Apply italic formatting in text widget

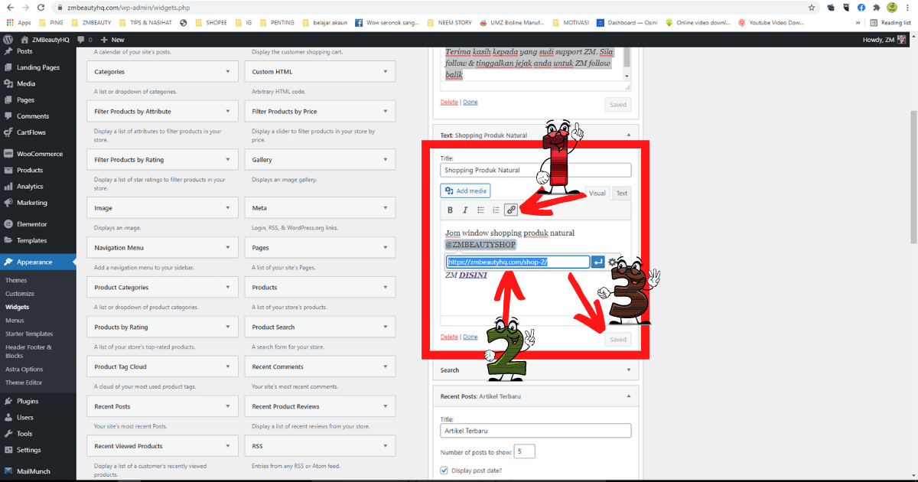[465, 210]
